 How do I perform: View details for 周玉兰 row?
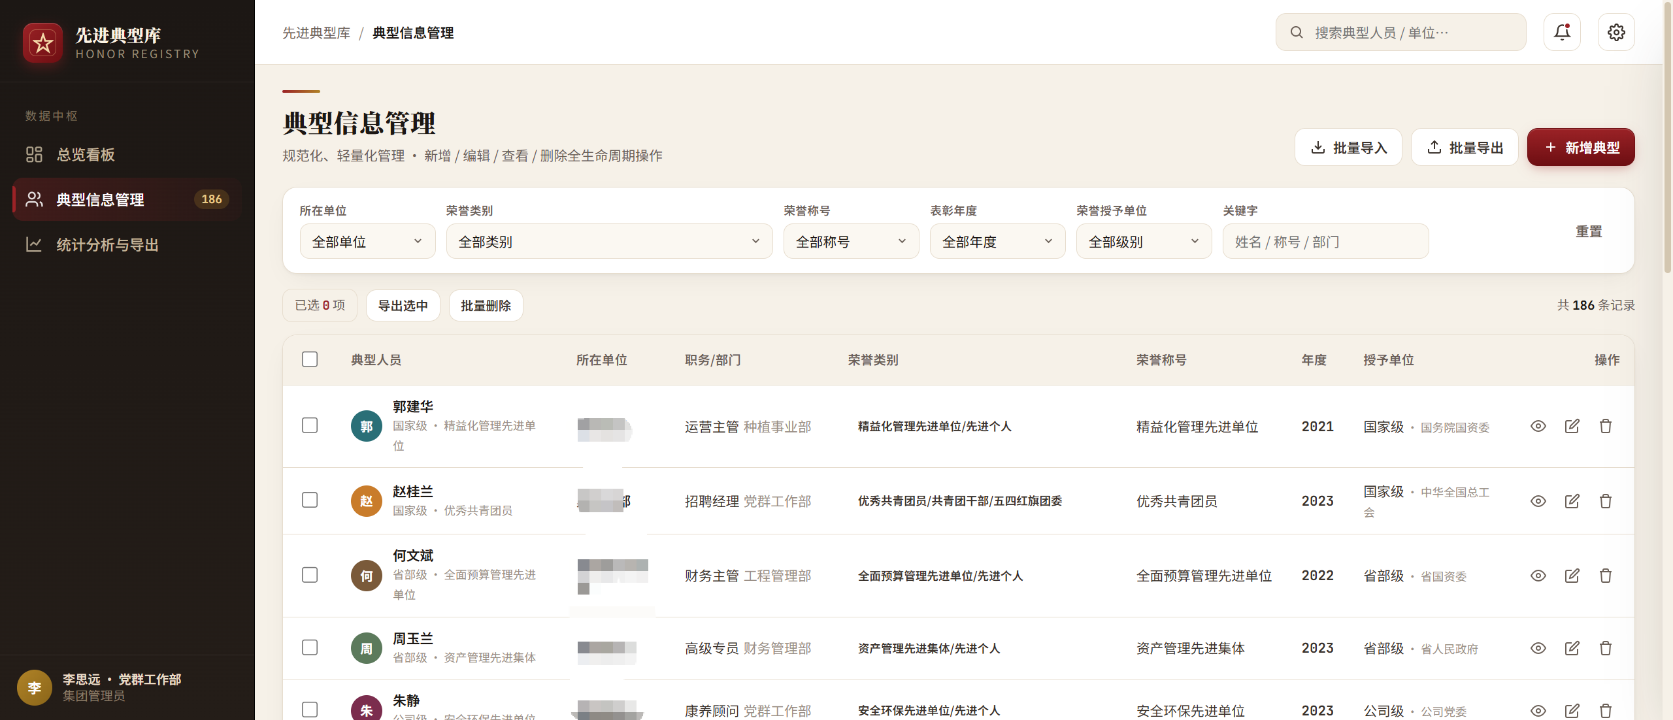click(x=1538, y=648)
